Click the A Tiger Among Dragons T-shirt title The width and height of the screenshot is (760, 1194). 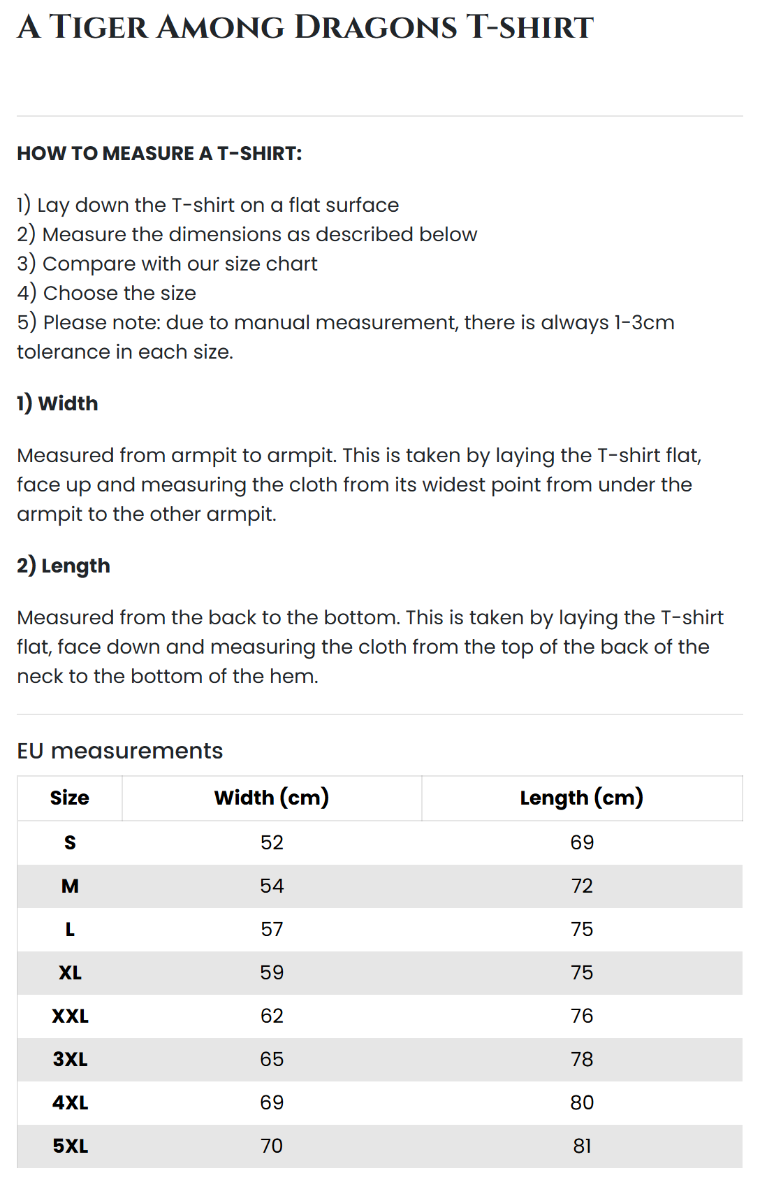pos(305,28)
